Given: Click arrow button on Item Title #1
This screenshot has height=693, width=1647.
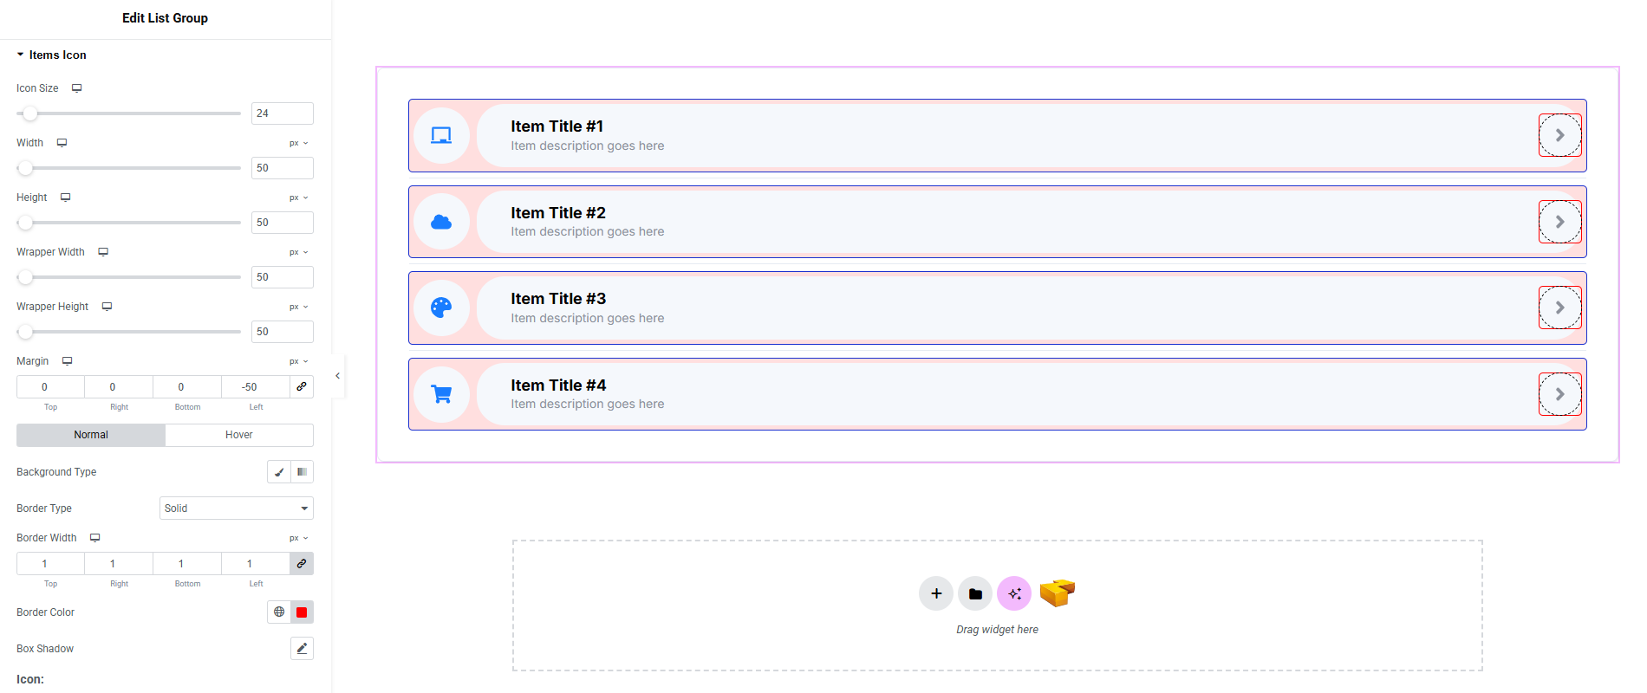Looking at the screenshot, I should click(1559, 135).
